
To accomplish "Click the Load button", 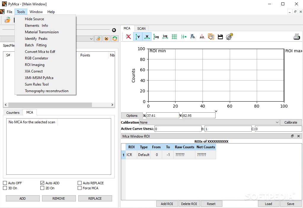I will coord(268,204).
